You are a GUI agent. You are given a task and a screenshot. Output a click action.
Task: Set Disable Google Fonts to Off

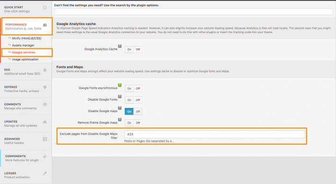[x=138, y=100]
